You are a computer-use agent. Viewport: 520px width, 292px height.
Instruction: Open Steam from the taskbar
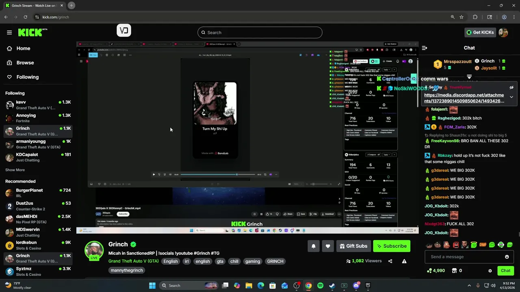pos(332,286)
